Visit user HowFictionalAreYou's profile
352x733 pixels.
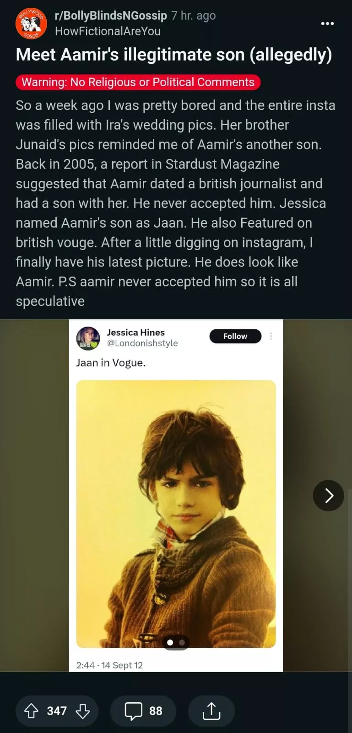[x=108, y=31]
